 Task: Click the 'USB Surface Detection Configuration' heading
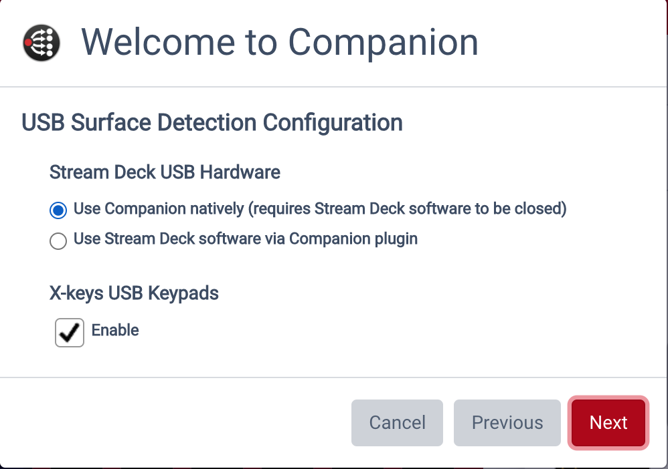coord(212,123)
